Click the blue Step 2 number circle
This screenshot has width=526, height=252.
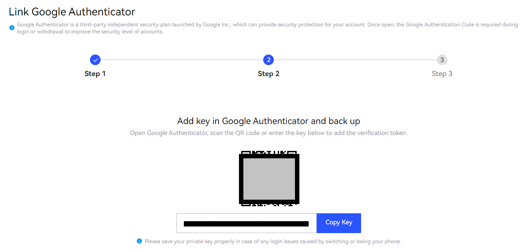point(269,60)
